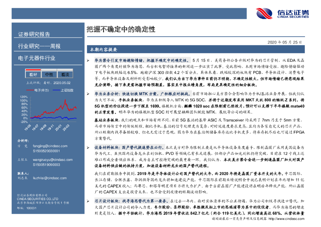
Task: Click the 19-05 x-axis label
Action: click(x=28, y=127)
